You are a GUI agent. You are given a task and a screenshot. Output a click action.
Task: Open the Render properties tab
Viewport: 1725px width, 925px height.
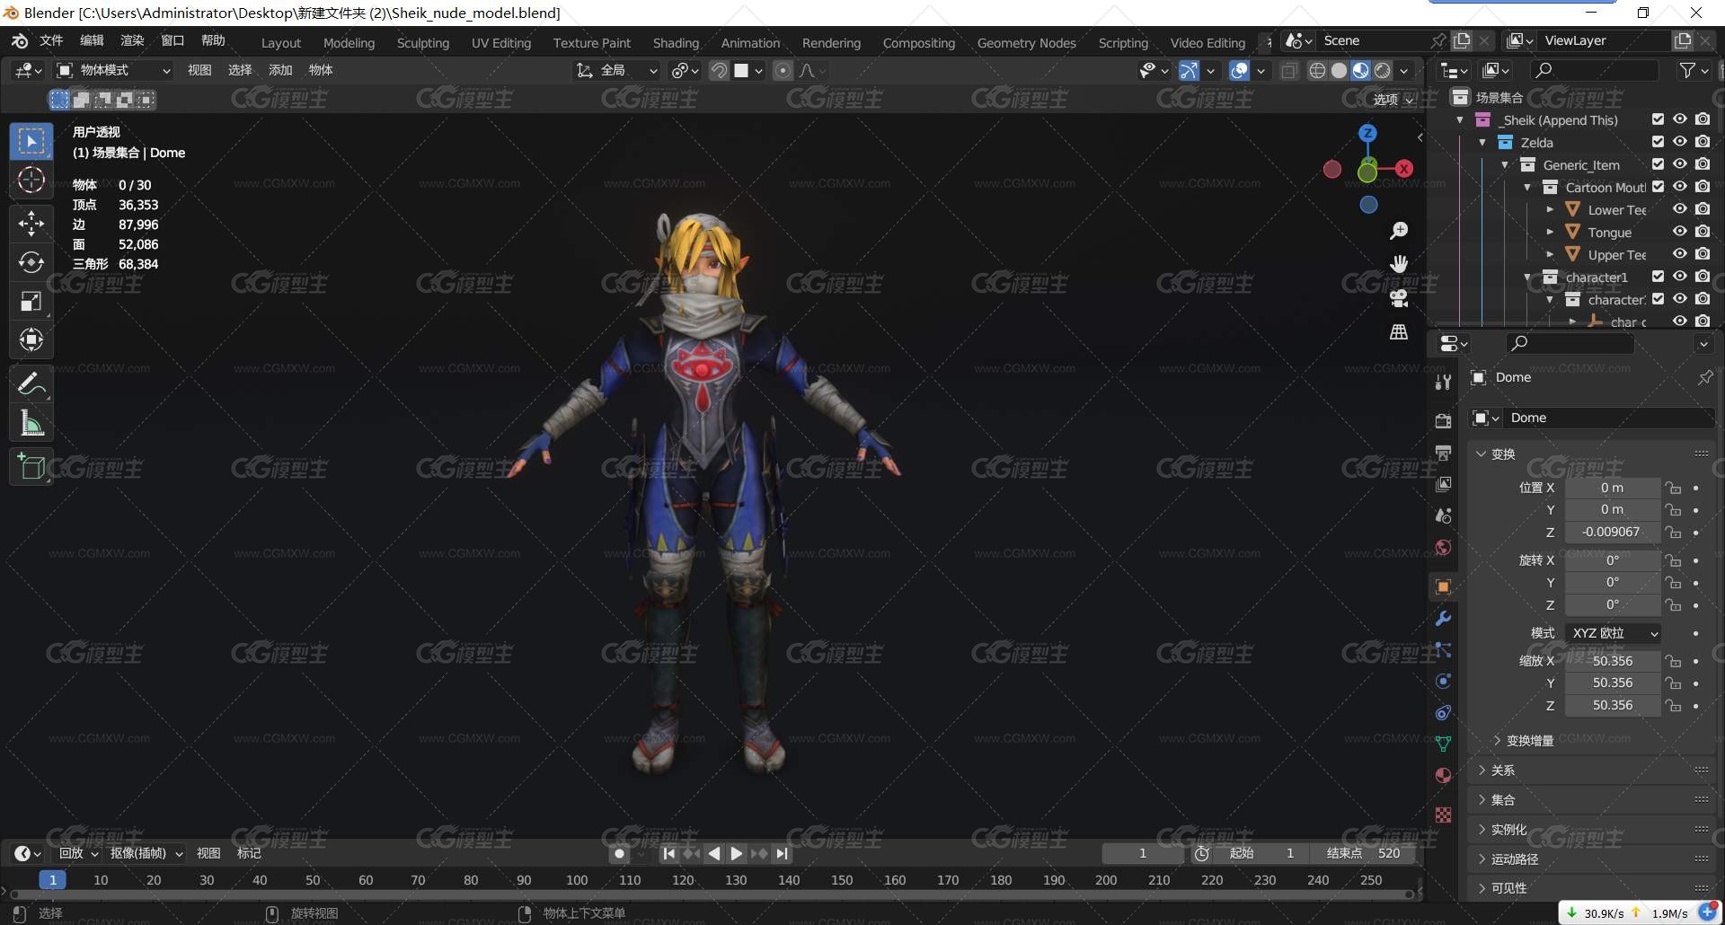(1443, 420)
